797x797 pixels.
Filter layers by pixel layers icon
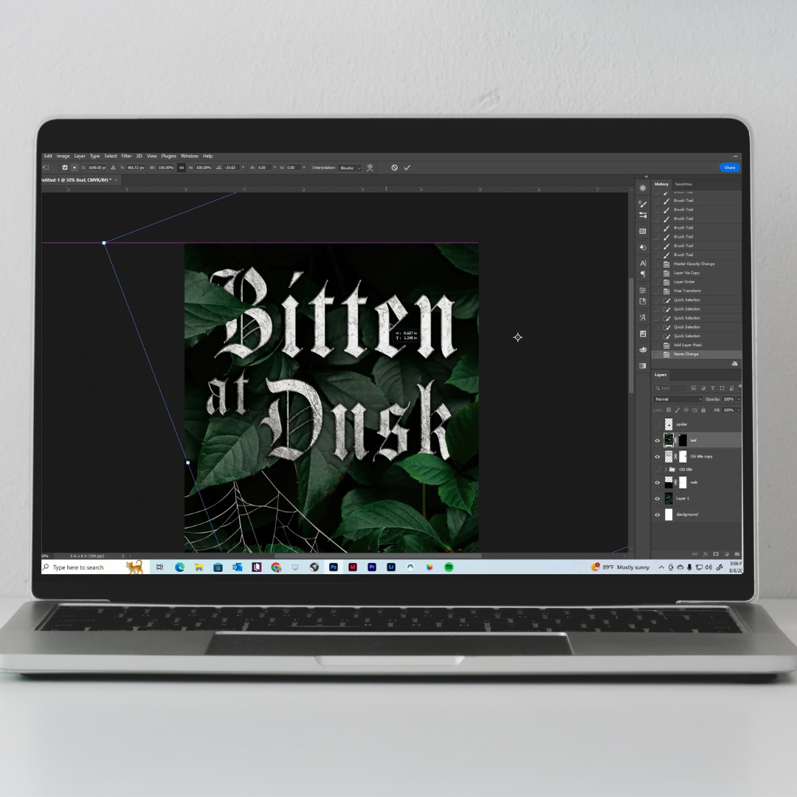(693, 388)
